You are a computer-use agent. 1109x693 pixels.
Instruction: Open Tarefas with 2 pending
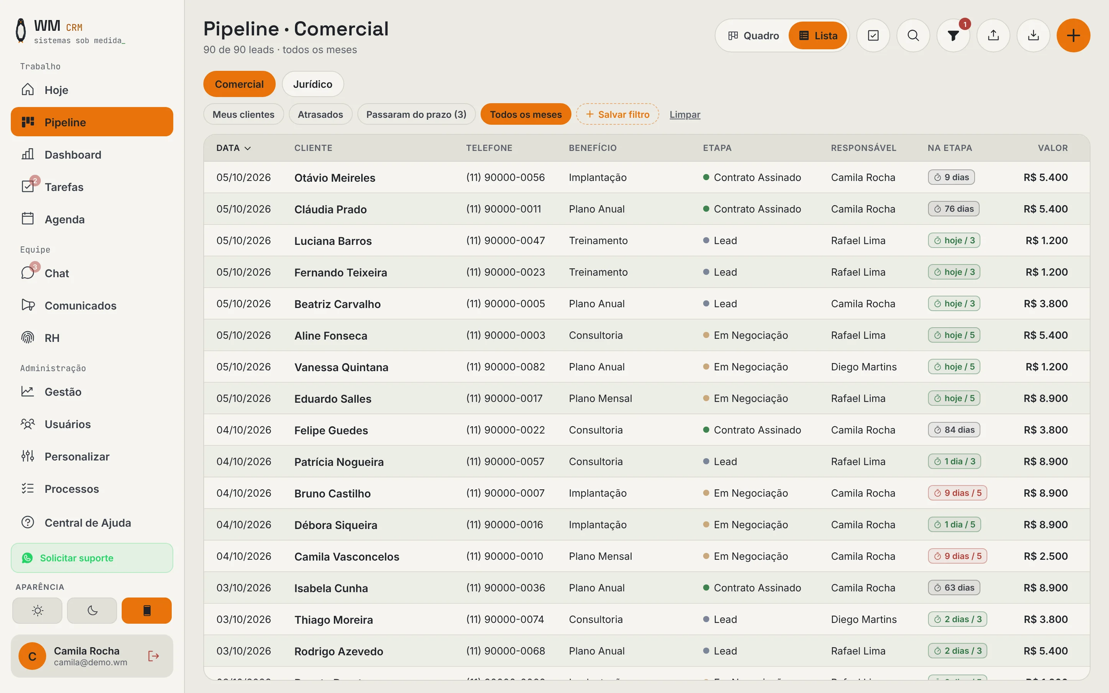tap(92, 187)
